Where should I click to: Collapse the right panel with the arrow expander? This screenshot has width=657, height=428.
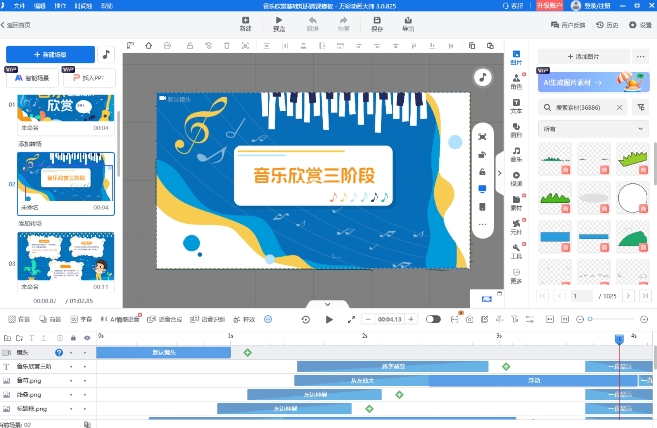(x=500, y=173)
